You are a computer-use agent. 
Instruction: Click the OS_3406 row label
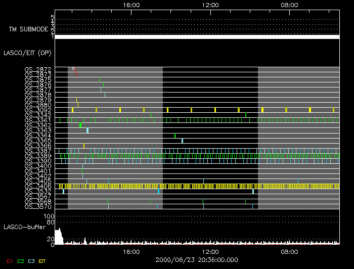pyautogui.click(x=38, y=186)
